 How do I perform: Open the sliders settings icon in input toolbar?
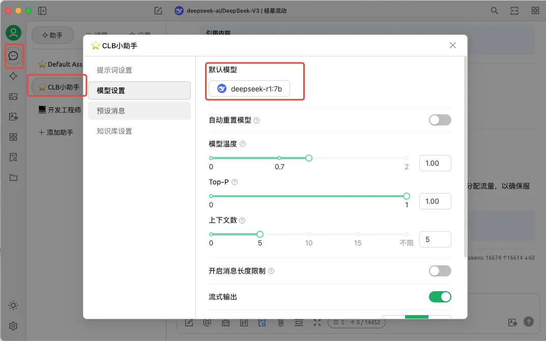(244, 323)
